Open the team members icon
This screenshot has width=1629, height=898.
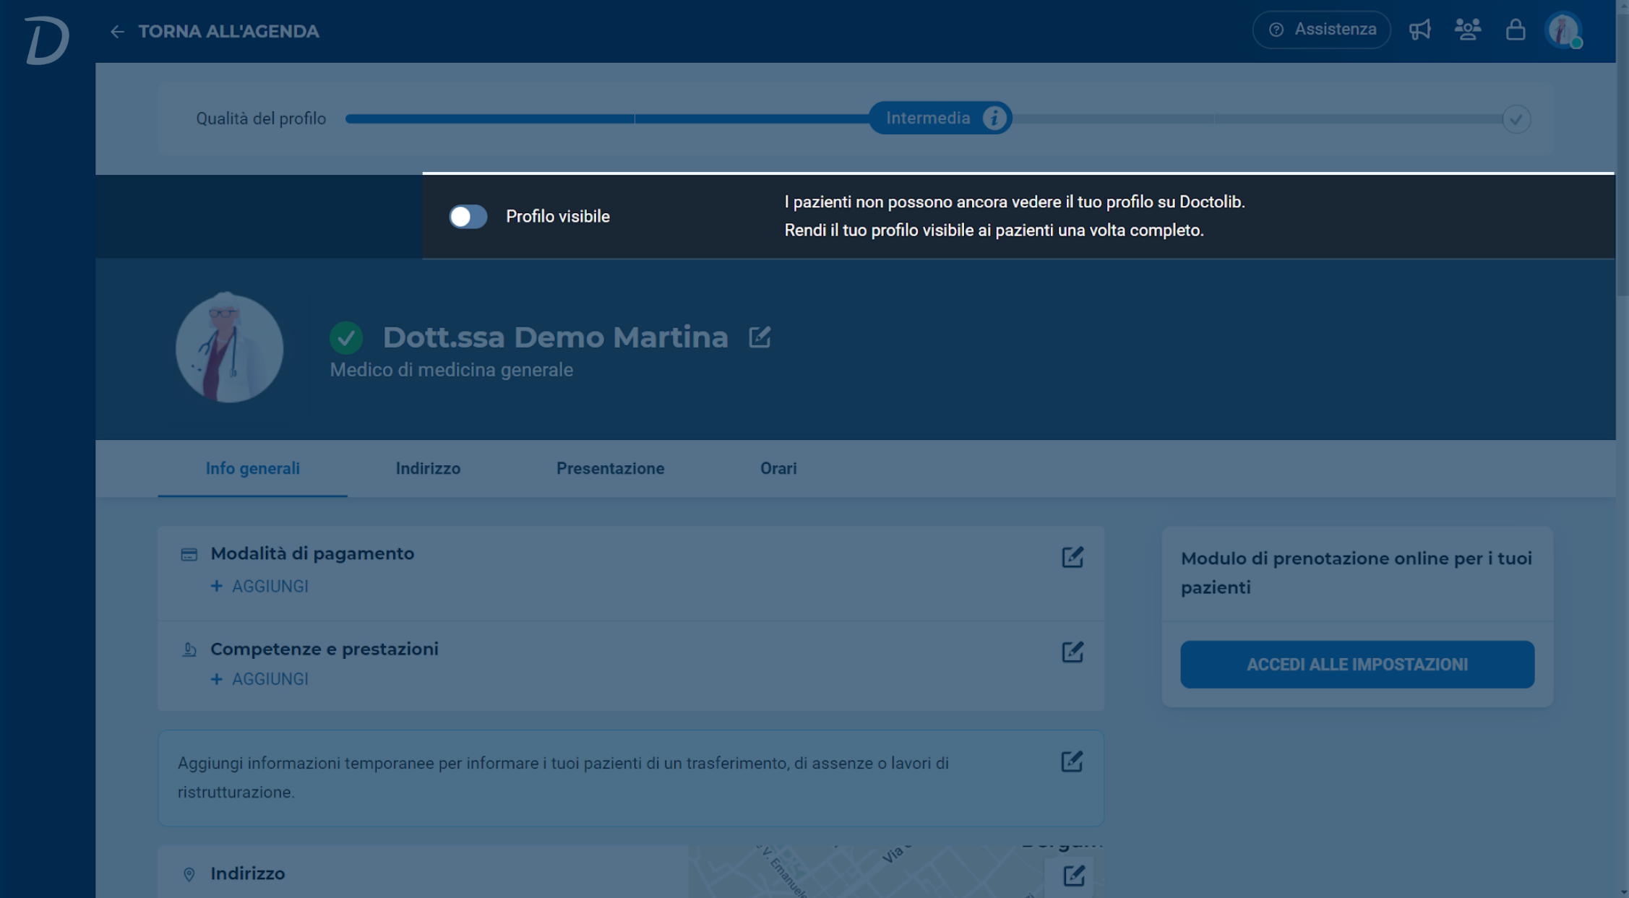point(1467,30)
